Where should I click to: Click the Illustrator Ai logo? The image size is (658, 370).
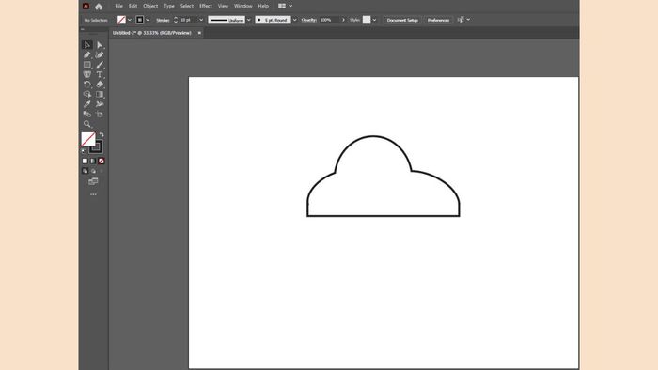click(86, 6)
